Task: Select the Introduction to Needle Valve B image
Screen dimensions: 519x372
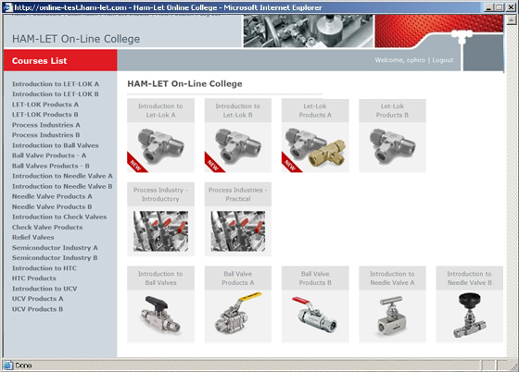Action: 469,316
